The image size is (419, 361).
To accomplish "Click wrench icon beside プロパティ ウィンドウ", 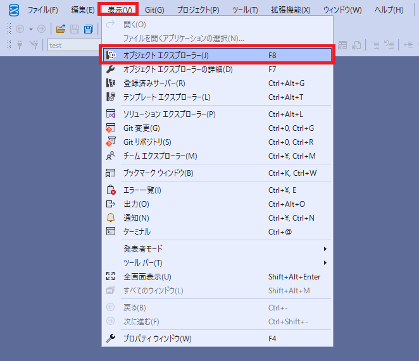I will click(x=111, y=338).
